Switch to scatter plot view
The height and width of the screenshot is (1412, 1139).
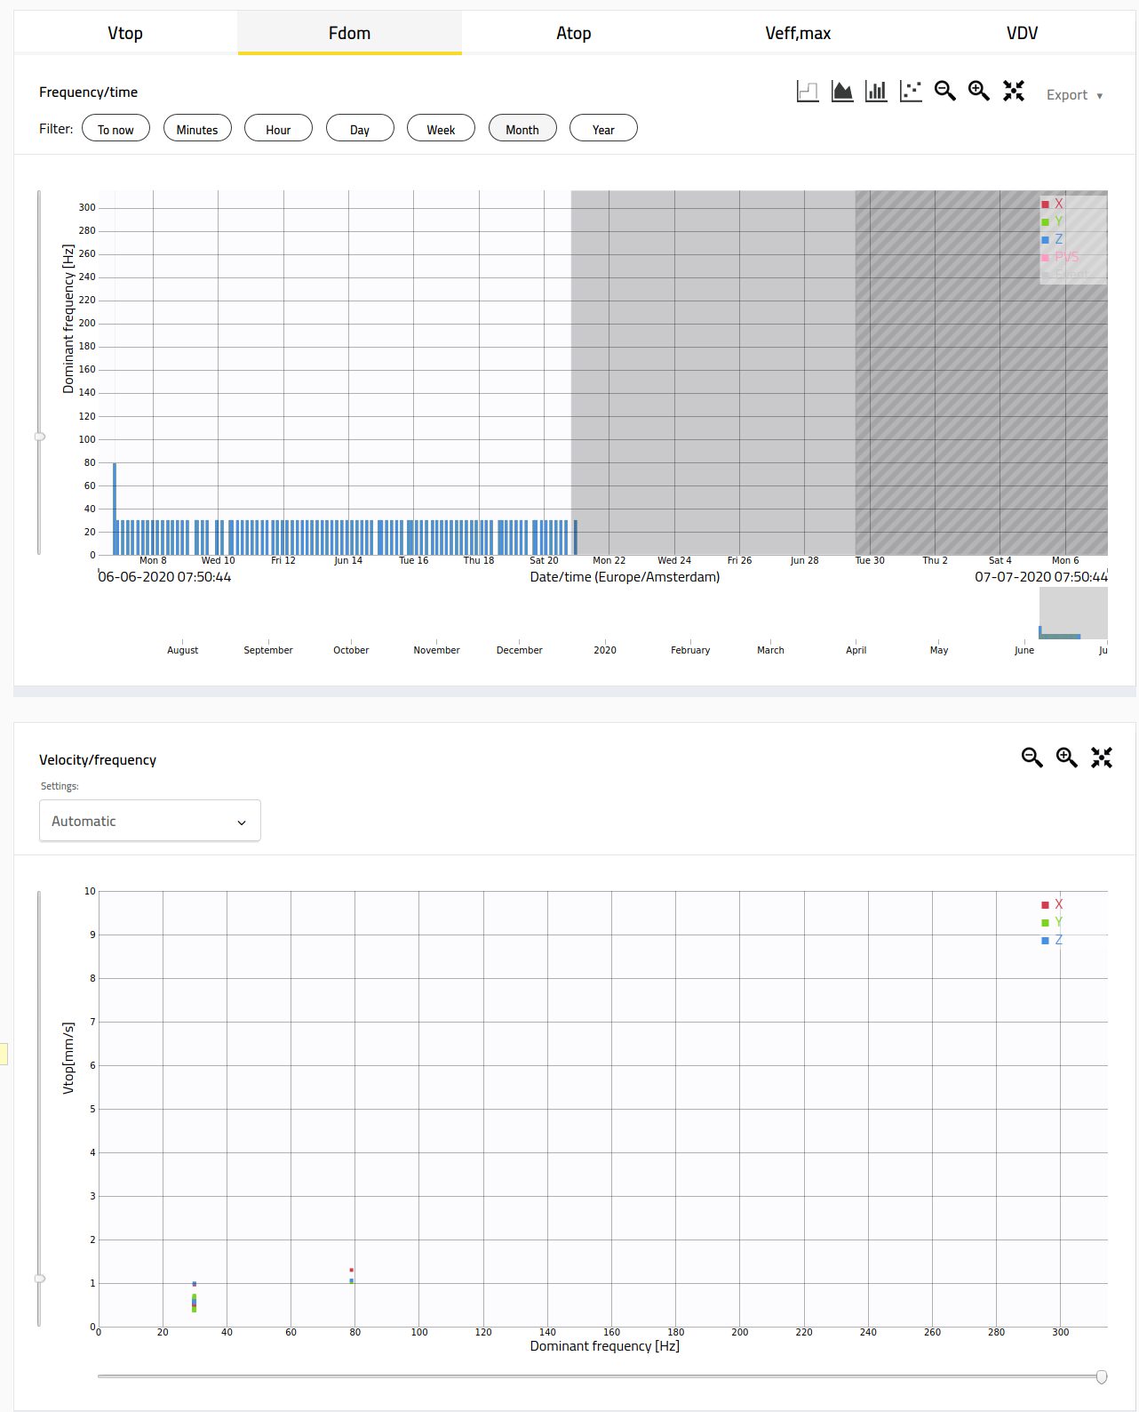click(x=911, y=92)
